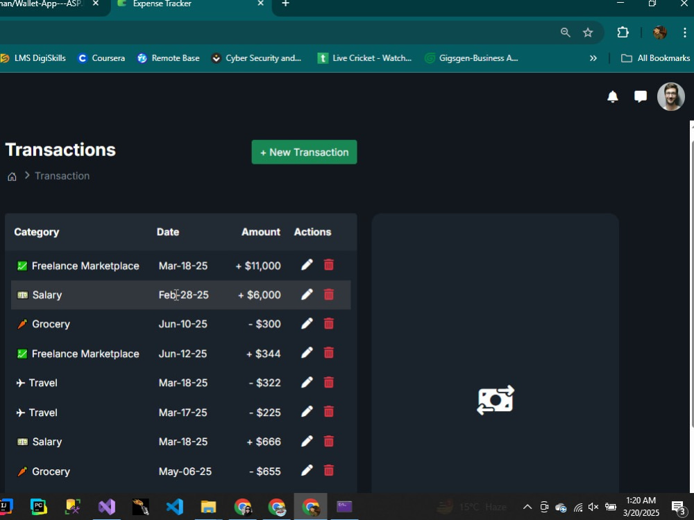Click the profile avatar picture
694x520 pixels.
(670, 96)
